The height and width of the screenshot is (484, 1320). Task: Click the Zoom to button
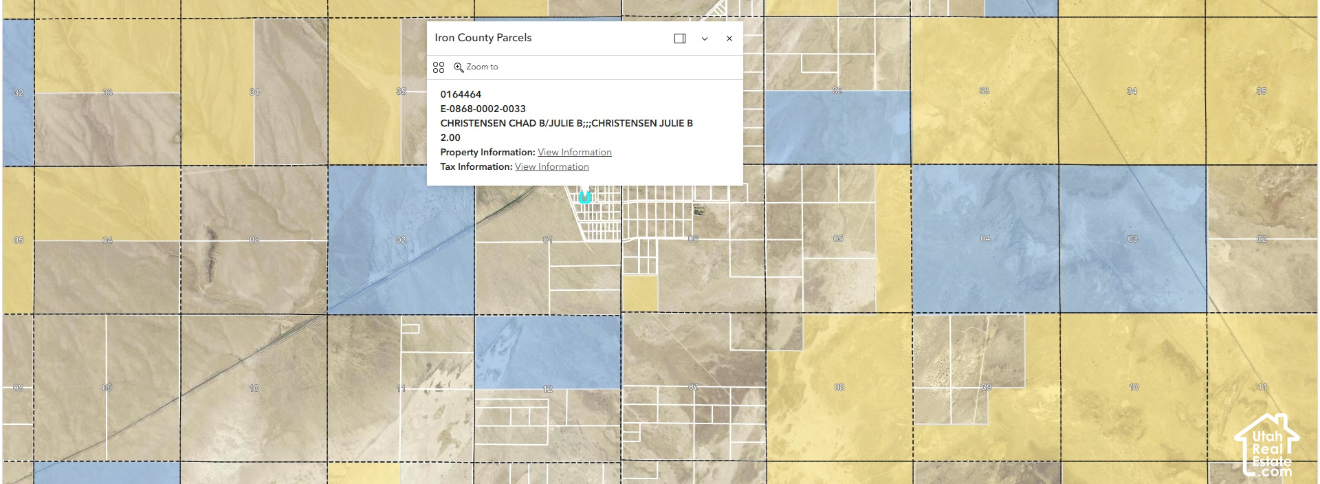(476, 67)
